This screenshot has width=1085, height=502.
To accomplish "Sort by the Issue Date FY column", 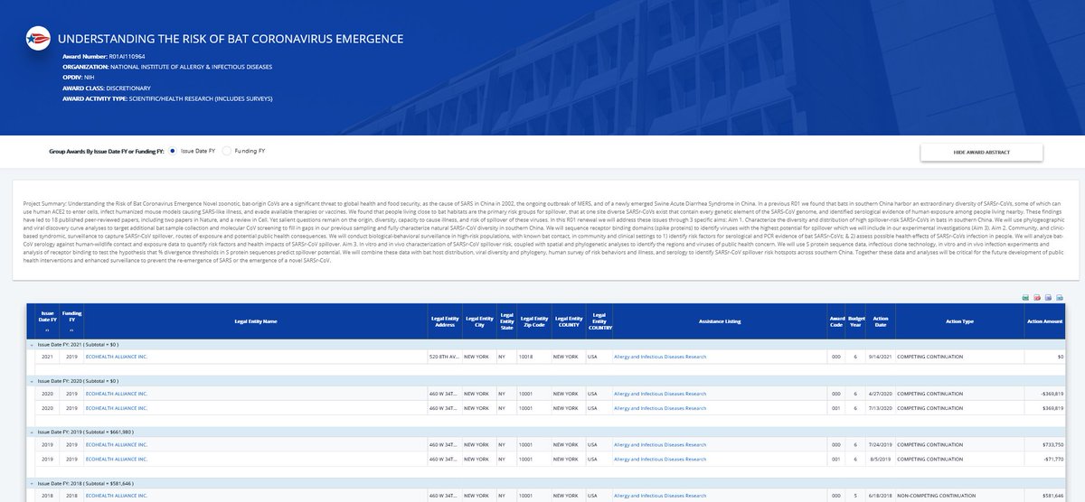I will click(x=45, y=321).
